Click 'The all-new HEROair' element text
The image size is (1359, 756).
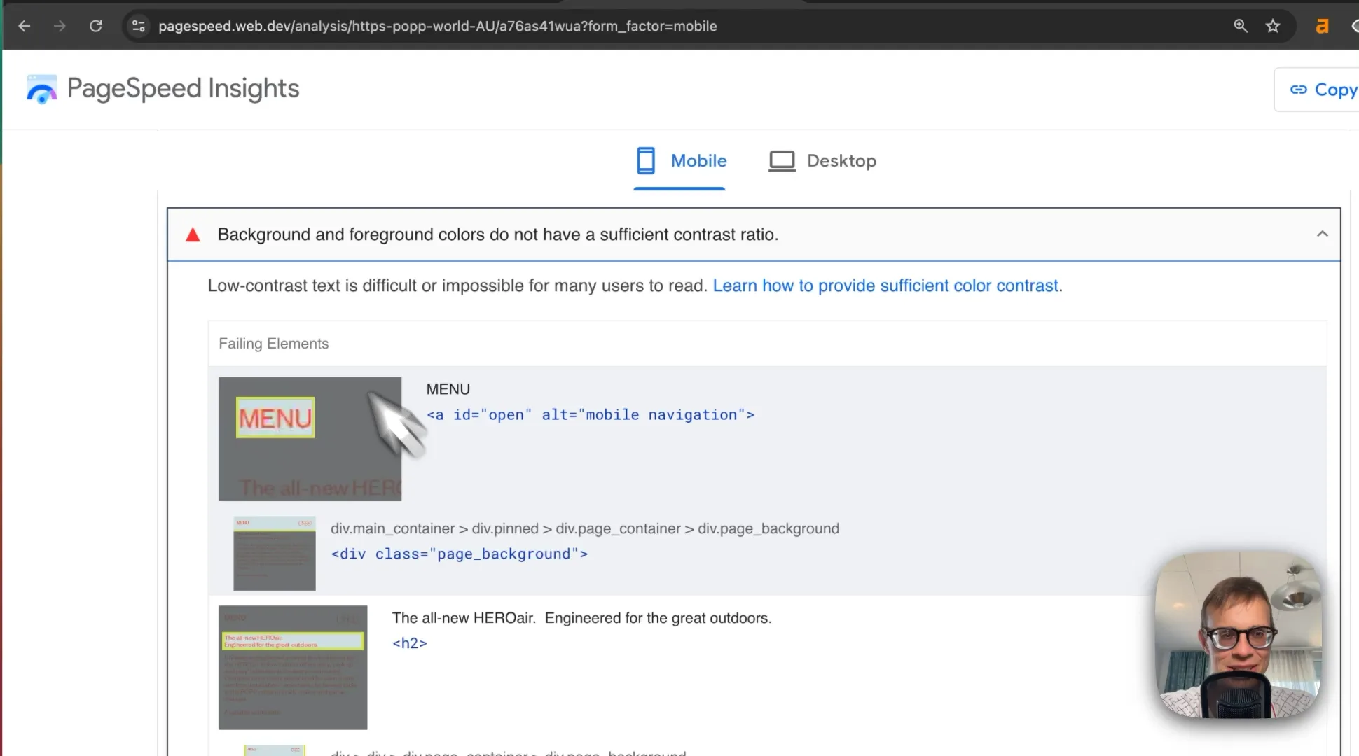click(x=581, y=618)
